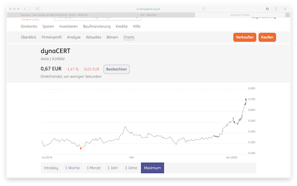Open the Investieren menu
The width and height of the screenshot is (297, 186).
tap(69, 27)
